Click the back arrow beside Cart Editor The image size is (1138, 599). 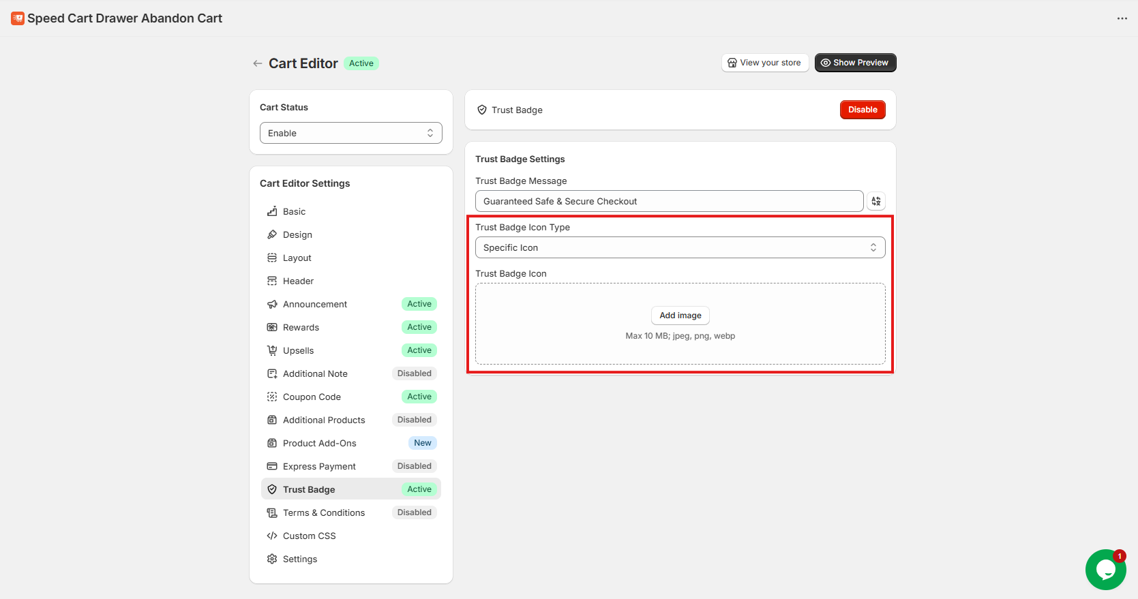(257, 63)
